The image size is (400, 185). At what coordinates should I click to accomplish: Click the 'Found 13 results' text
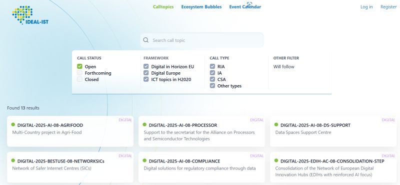[x=23, y=108]
